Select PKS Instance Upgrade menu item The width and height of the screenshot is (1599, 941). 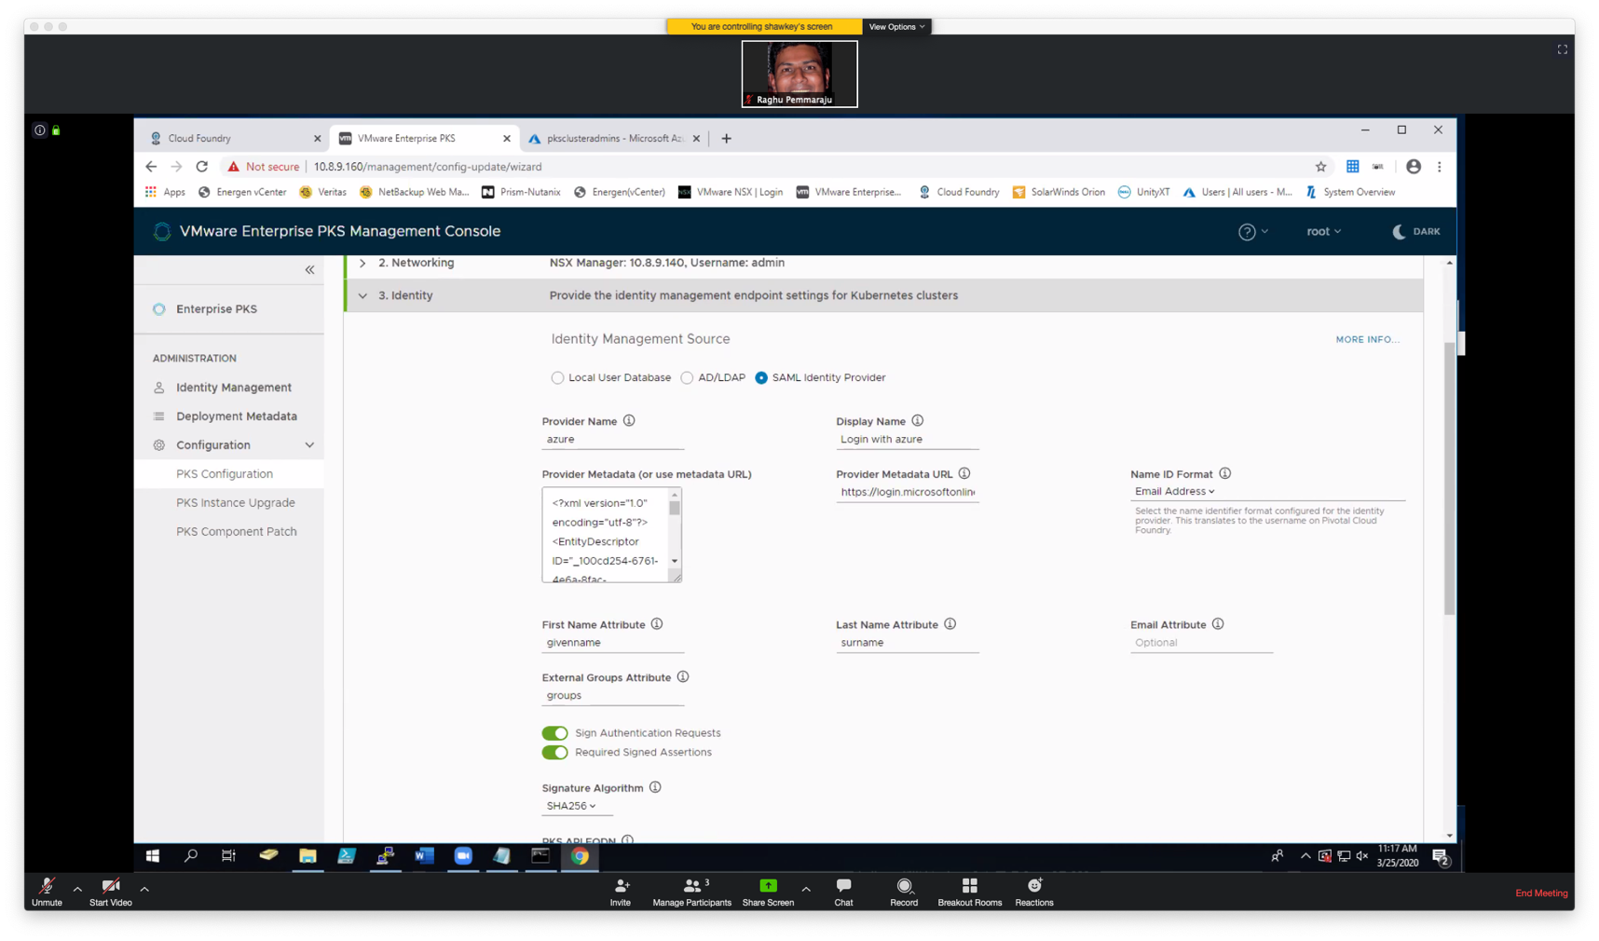(x=235, y=503)
